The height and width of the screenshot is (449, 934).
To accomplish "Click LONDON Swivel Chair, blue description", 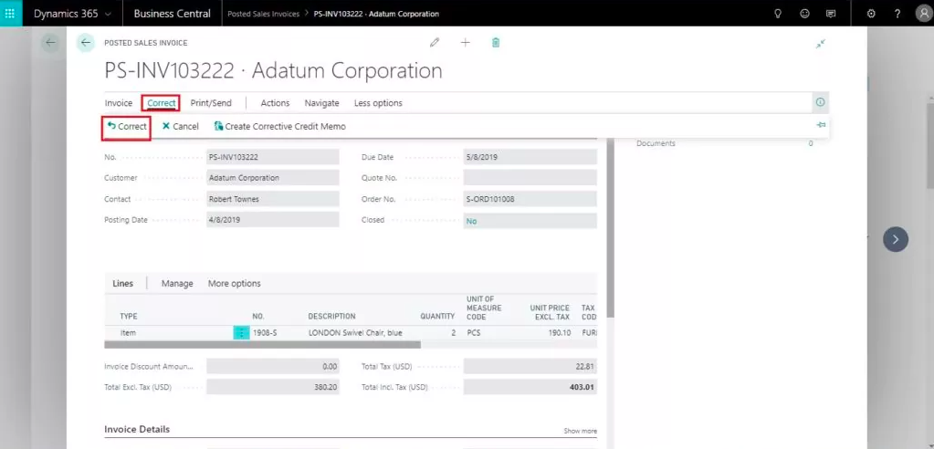I will tap(355, 333).
